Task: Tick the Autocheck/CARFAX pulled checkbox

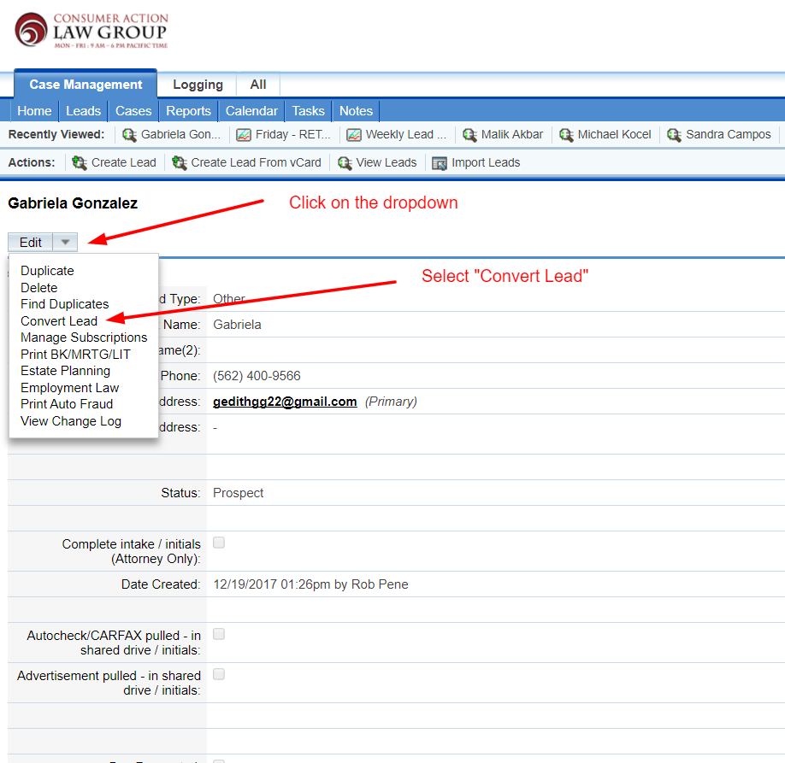Action: pos(219,634)
